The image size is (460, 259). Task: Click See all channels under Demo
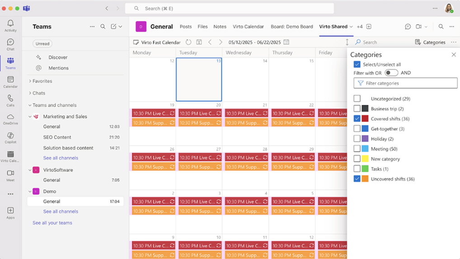tap(61, 212)
